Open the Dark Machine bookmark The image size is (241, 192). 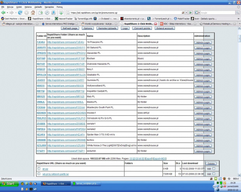tap(14, 19)
